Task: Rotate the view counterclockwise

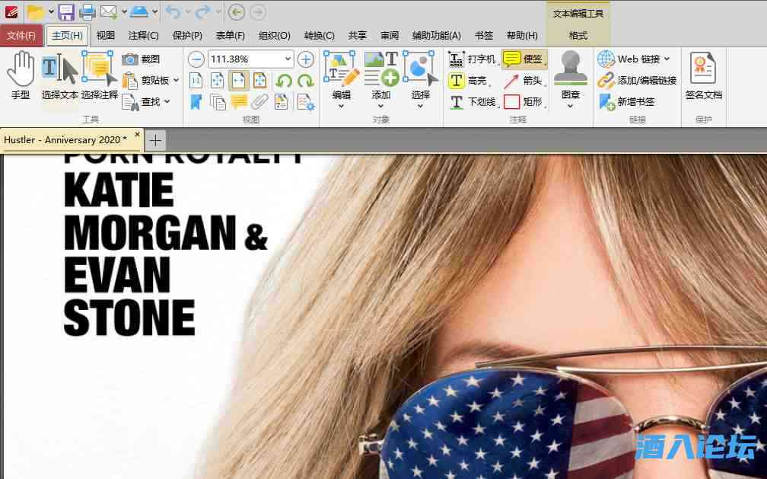Action: [283, 80]
